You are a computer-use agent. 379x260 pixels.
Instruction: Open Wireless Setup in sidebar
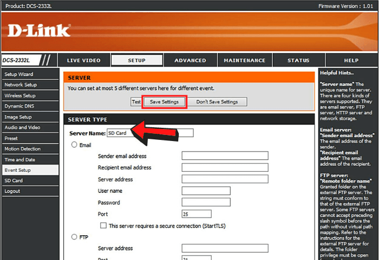[30, 95]
